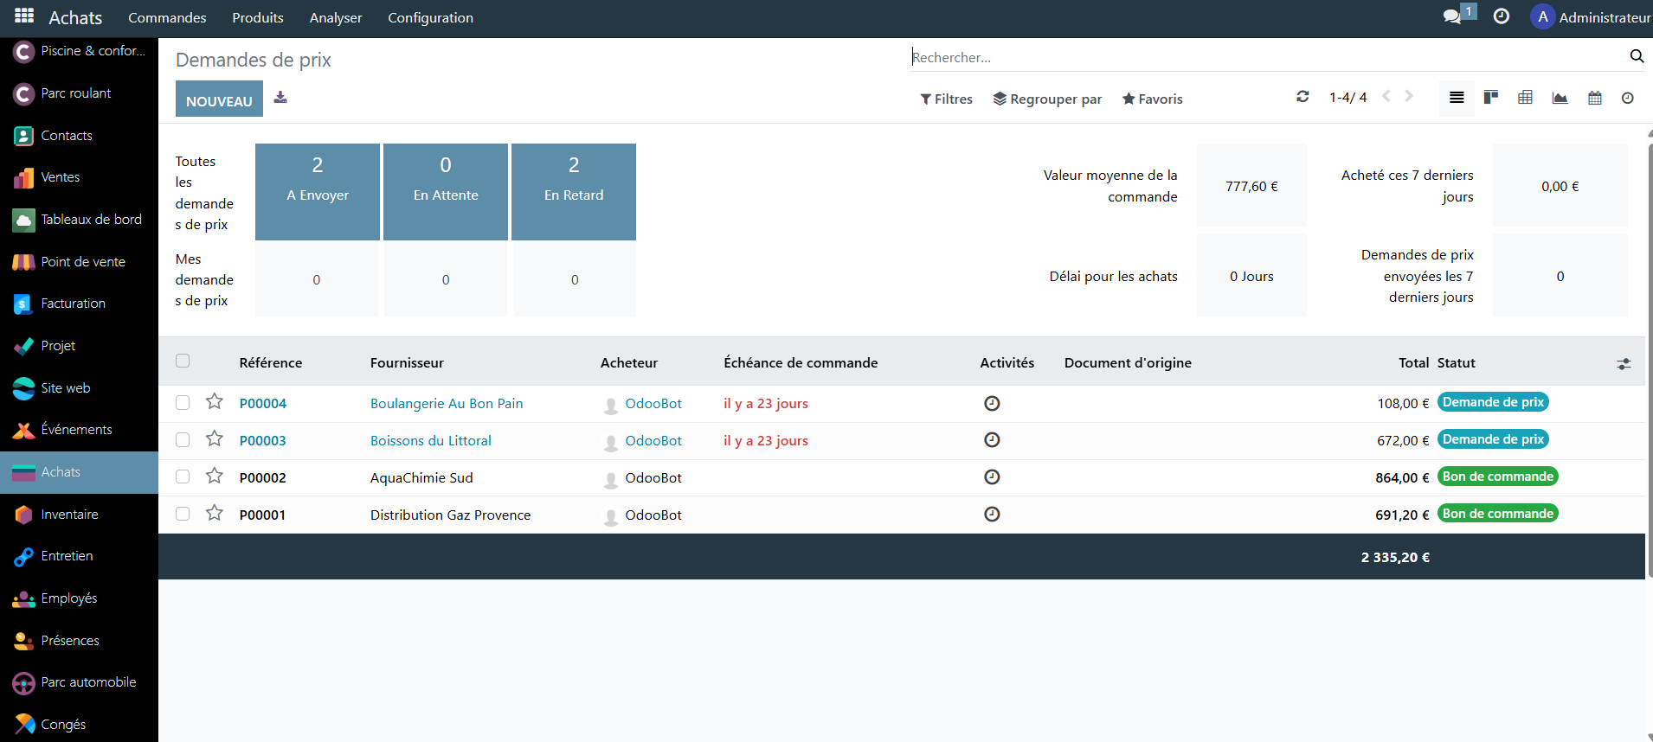Image resolution: width=1653 pixels, height=742 pixels.
Task: Star P00004 as favorite
Action: click(215, 401)
